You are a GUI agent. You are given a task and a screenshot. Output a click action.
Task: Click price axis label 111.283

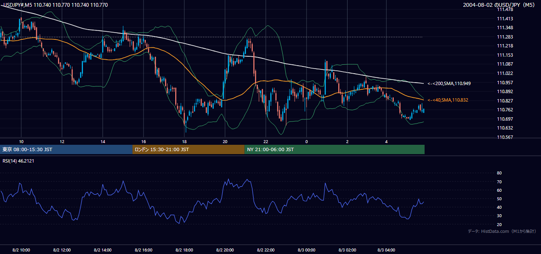[505, 37]
